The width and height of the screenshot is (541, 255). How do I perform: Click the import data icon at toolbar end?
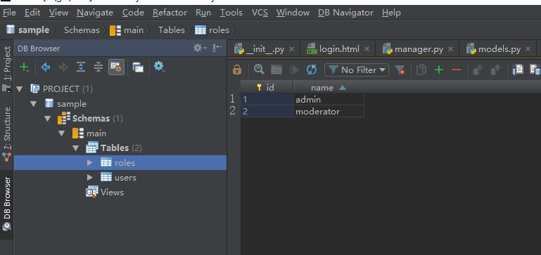(535, 70)
